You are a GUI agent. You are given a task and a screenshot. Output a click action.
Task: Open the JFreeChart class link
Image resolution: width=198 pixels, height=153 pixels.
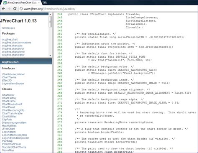click(x=8, y=129)
